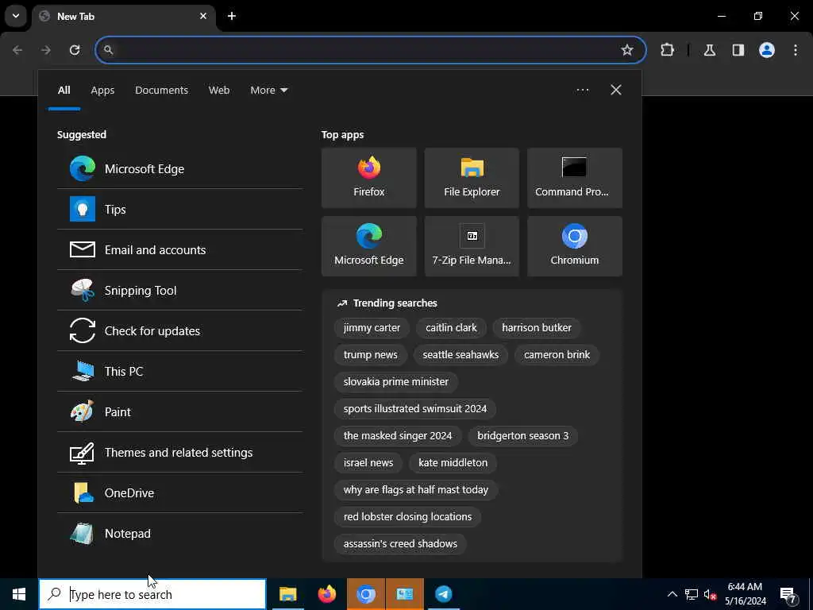
Task: Search trending slovakia prime minister
Action: pos(395,382)
